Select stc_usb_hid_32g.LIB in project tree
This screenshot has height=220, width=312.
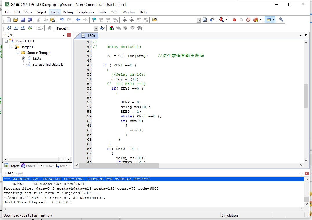coord(48,64)
